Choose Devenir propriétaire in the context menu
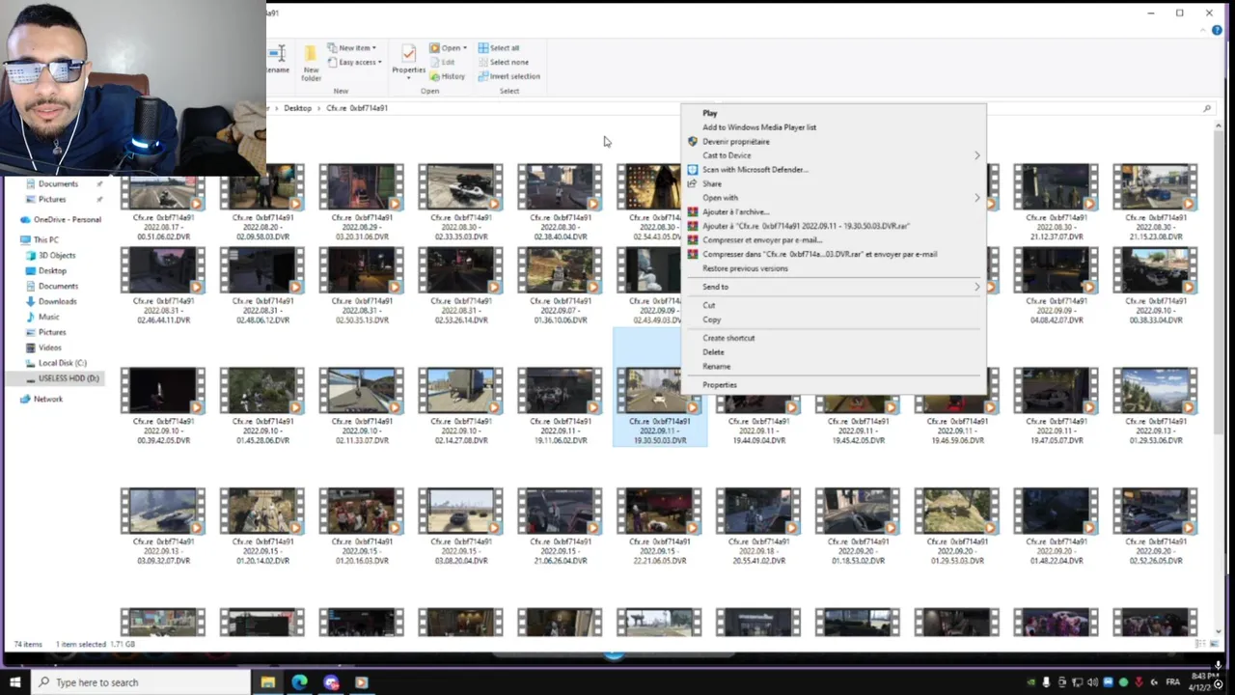 coord(833,142)
